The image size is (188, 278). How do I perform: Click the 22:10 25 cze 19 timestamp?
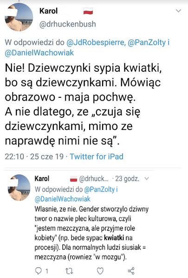point(34,156)
